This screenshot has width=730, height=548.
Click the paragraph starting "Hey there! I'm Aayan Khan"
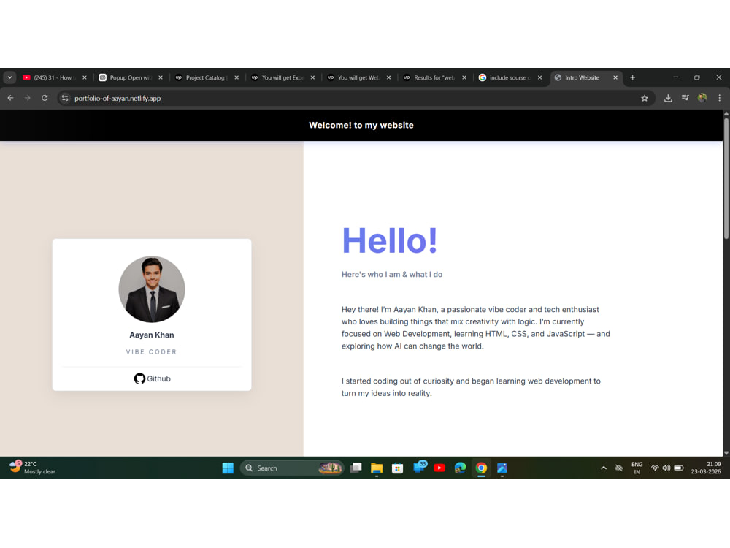pyautogui.click(x=476, y=327)
